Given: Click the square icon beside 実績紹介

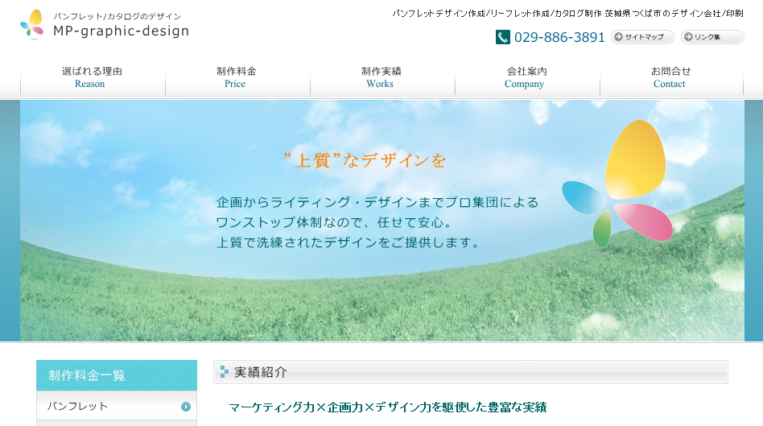Looking at the screenshot, I should coord(224,372).
